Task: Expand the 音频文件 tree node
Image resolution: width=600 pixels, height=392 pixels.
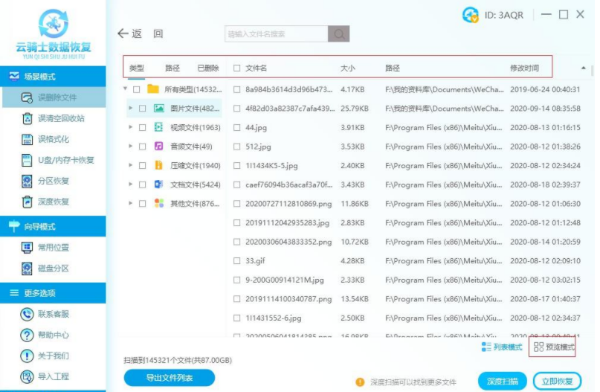Action: tap(131, 147)
